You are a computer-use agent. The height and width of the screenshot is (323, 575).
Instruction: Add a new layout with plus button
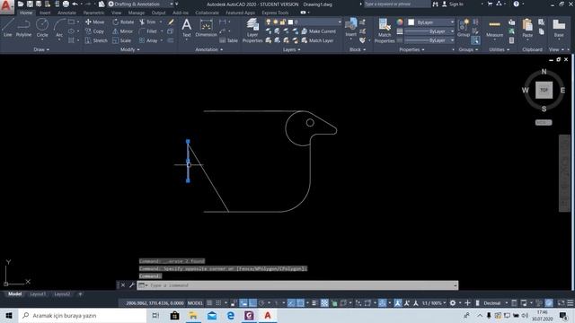tap(80, 293)
